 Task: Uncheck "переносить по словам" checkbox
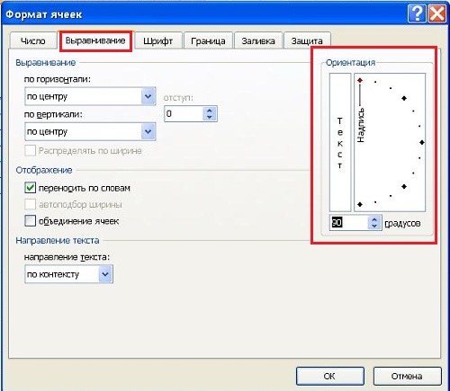pos(30,188)
